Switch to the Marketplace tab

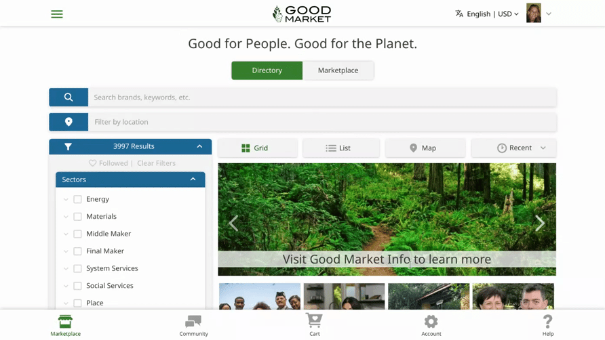pyautogui.click(x=338, y=70)
